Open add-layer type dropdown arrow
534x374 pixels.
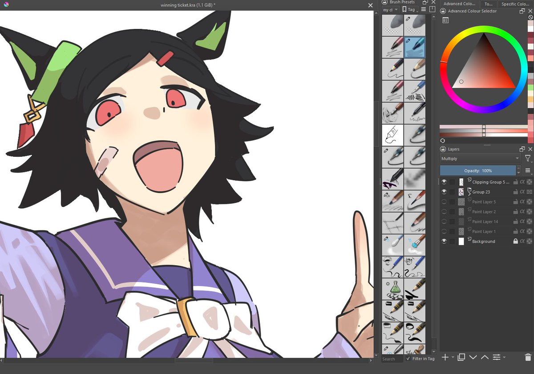coord(453,358)
